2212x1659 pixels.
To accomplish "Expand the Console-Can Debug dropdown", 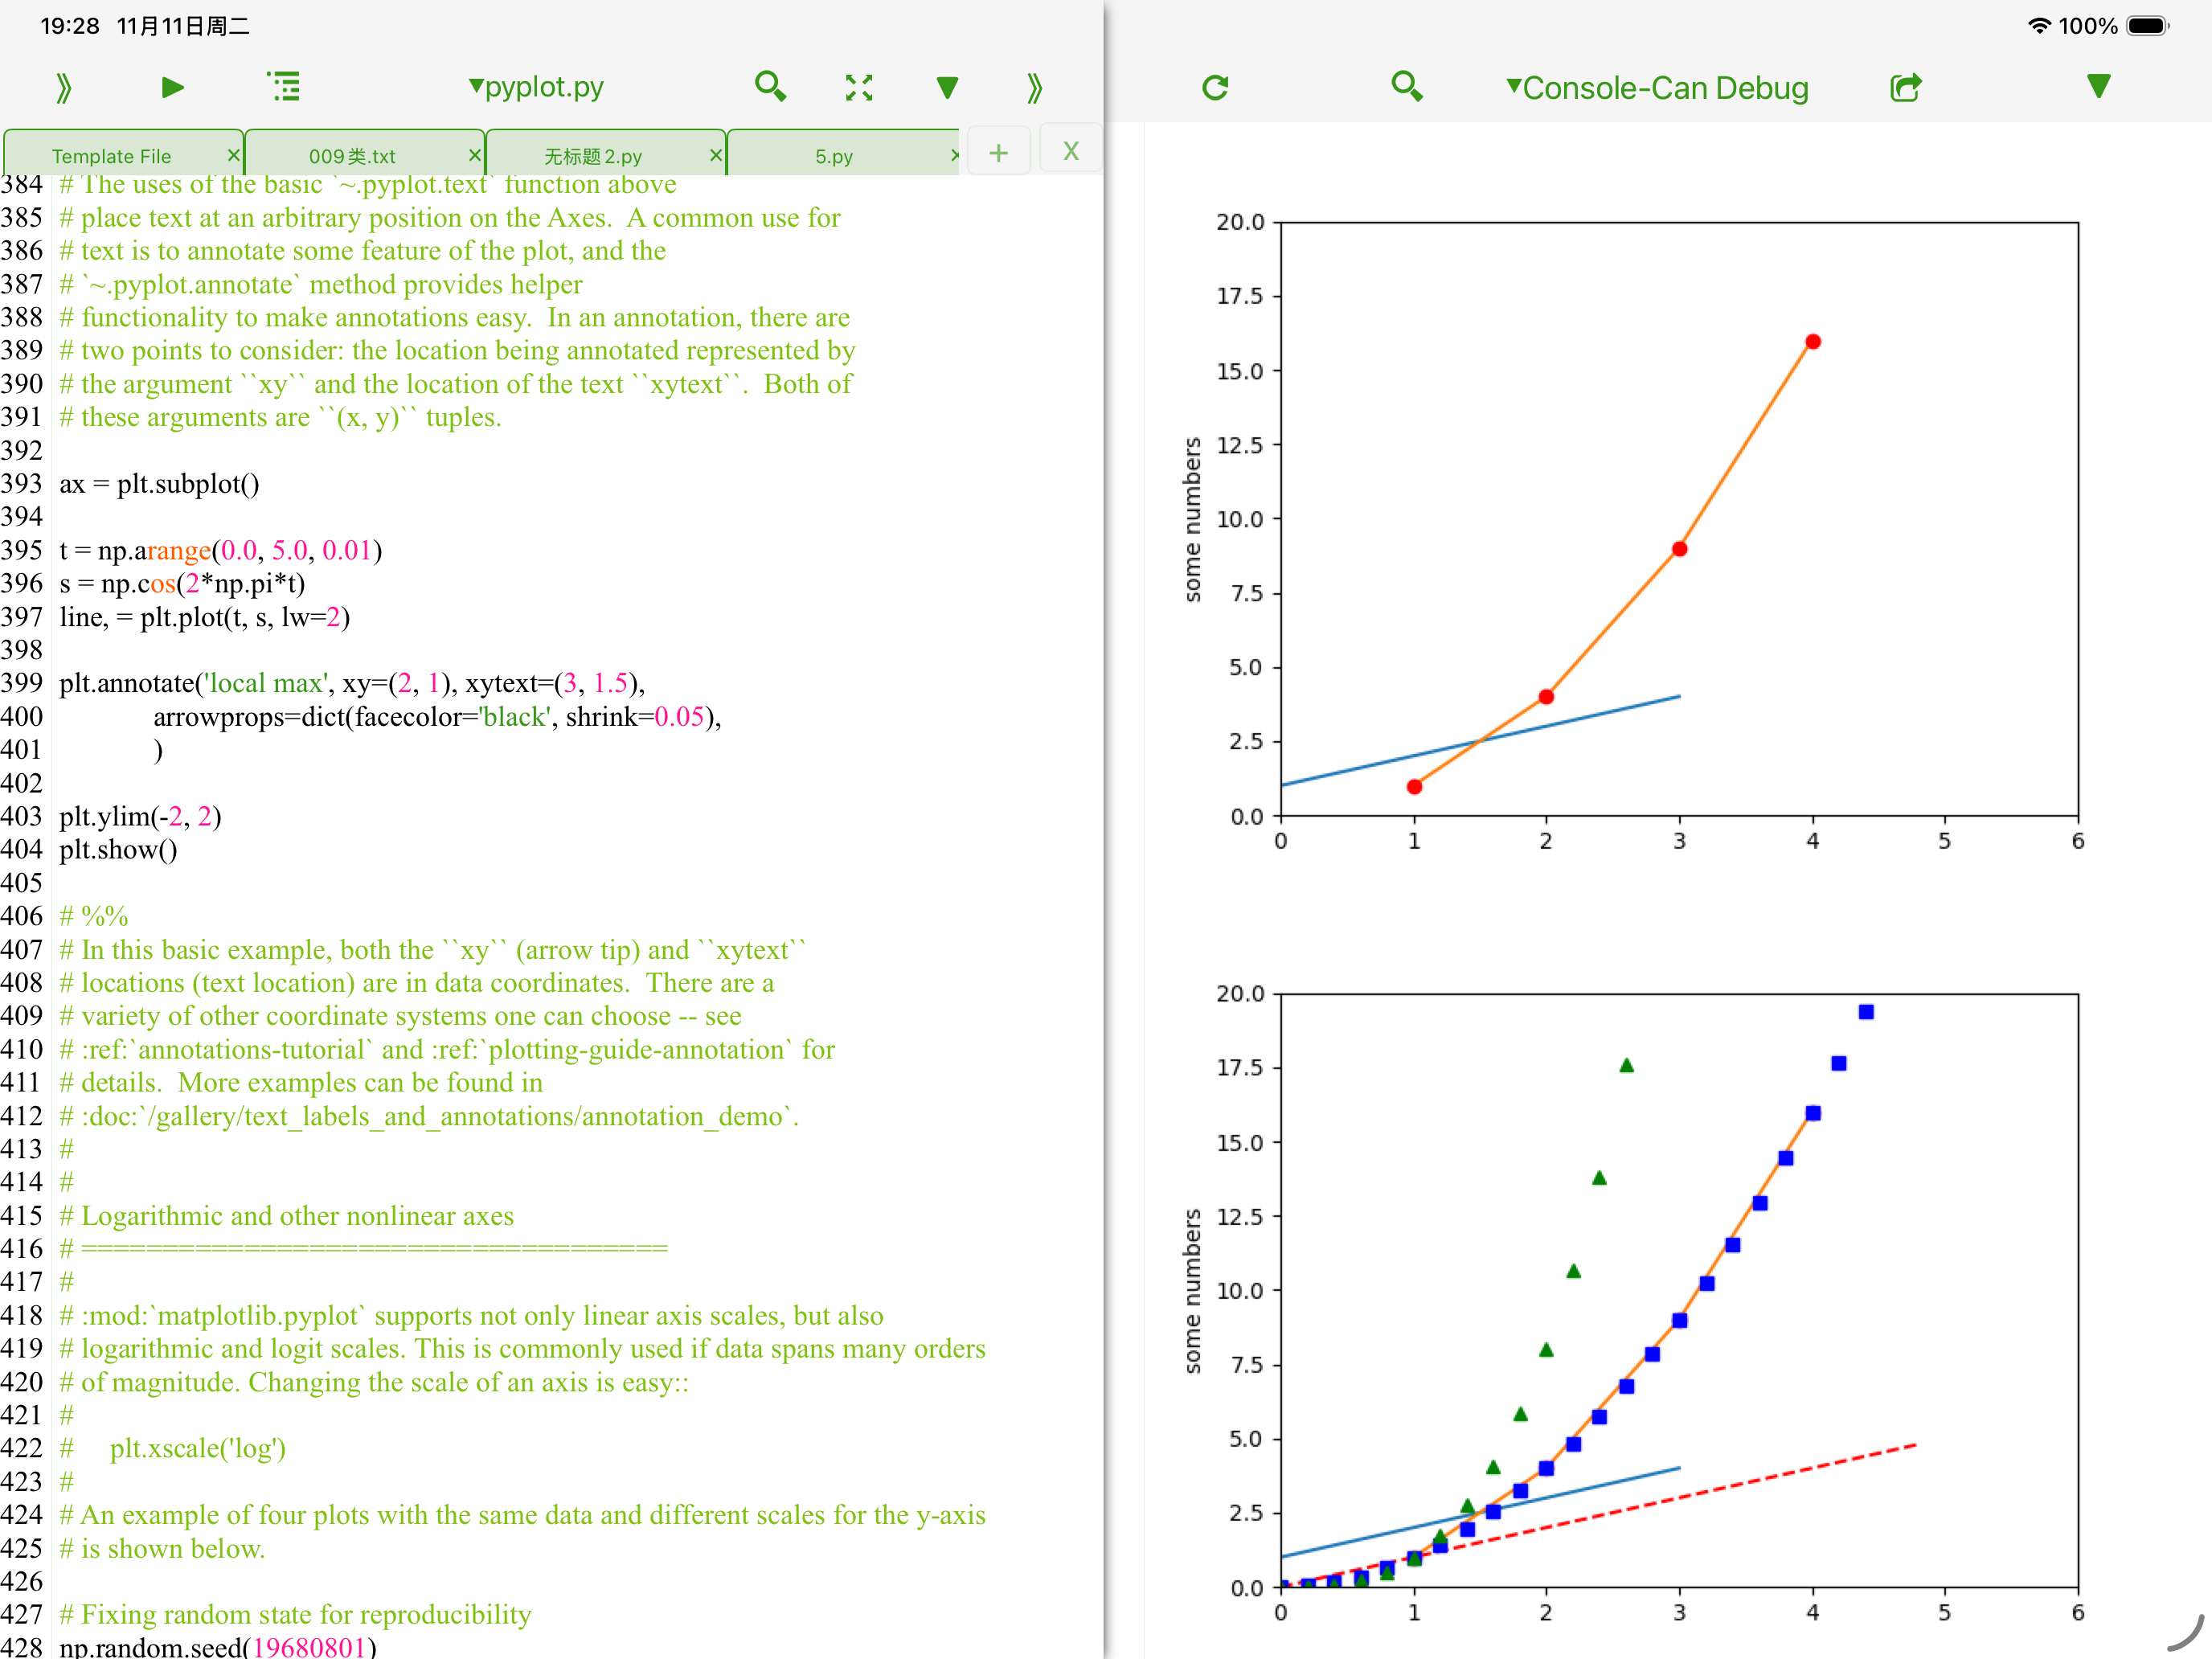I will 1657,88.
